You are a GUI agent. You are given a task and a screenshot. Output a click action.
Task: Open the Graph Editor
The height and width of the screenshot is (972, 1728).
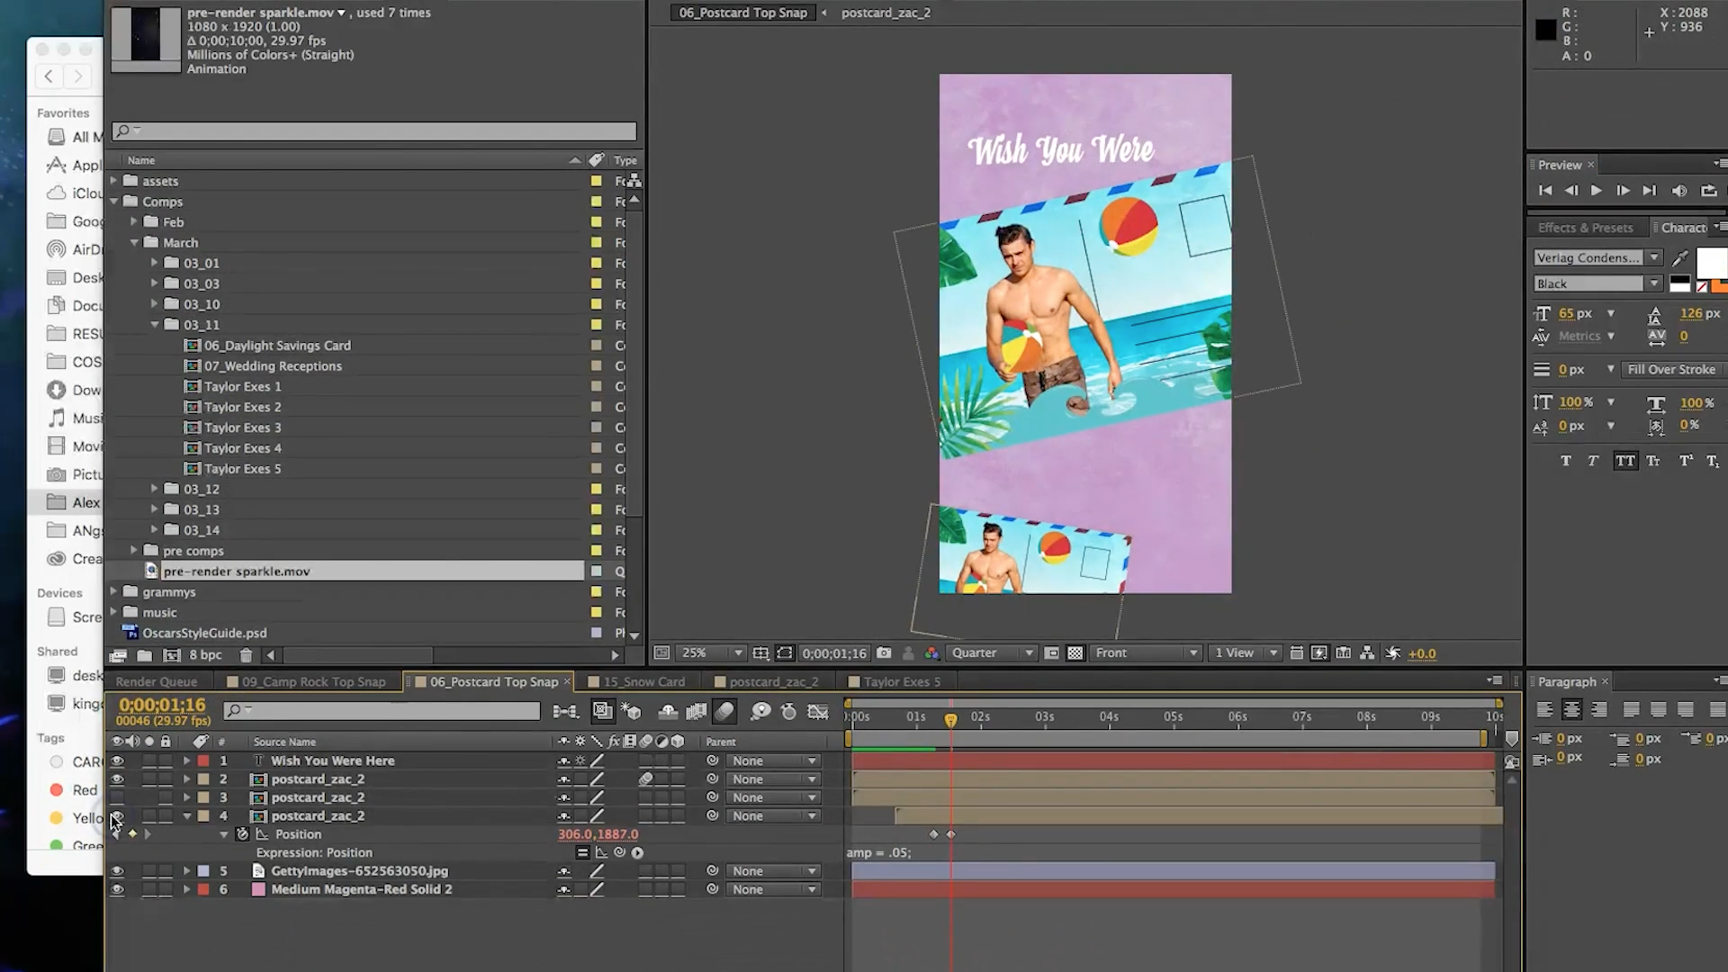point(817,712)
